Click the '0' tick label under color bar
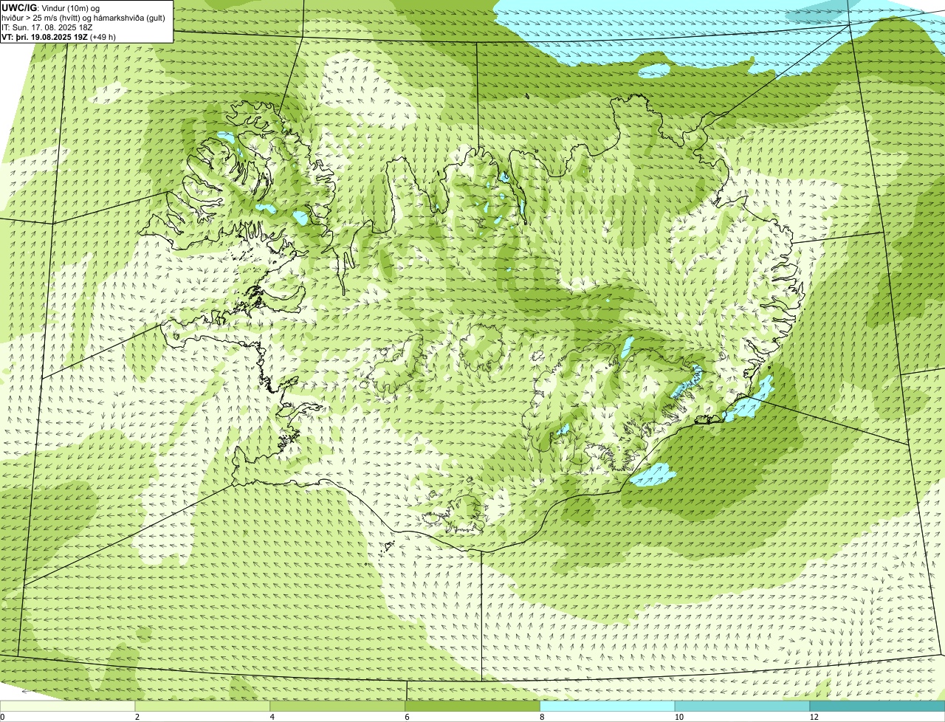 [x=2, y=717]
